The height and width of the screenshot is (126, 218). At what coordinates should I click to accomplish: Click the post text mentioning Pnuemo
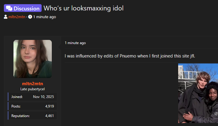tap(130, 56)
